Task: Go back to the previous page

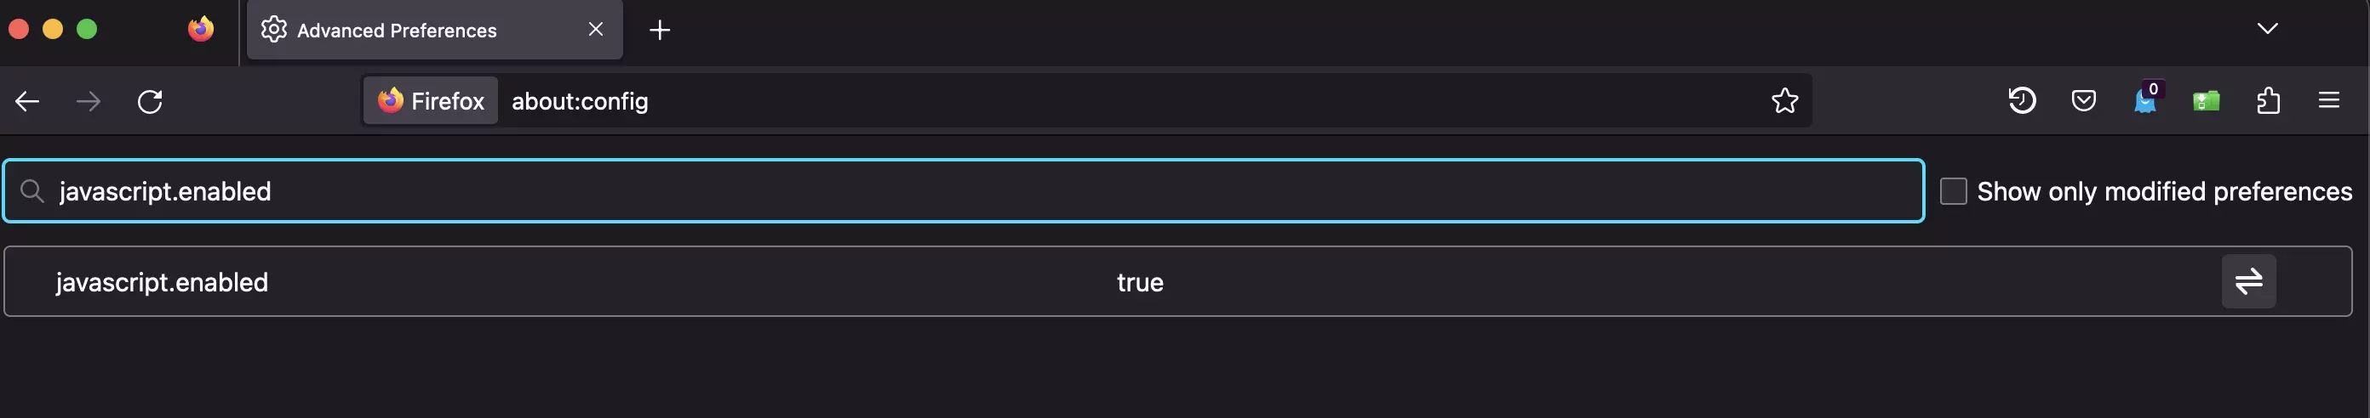Action: point(27,101)
